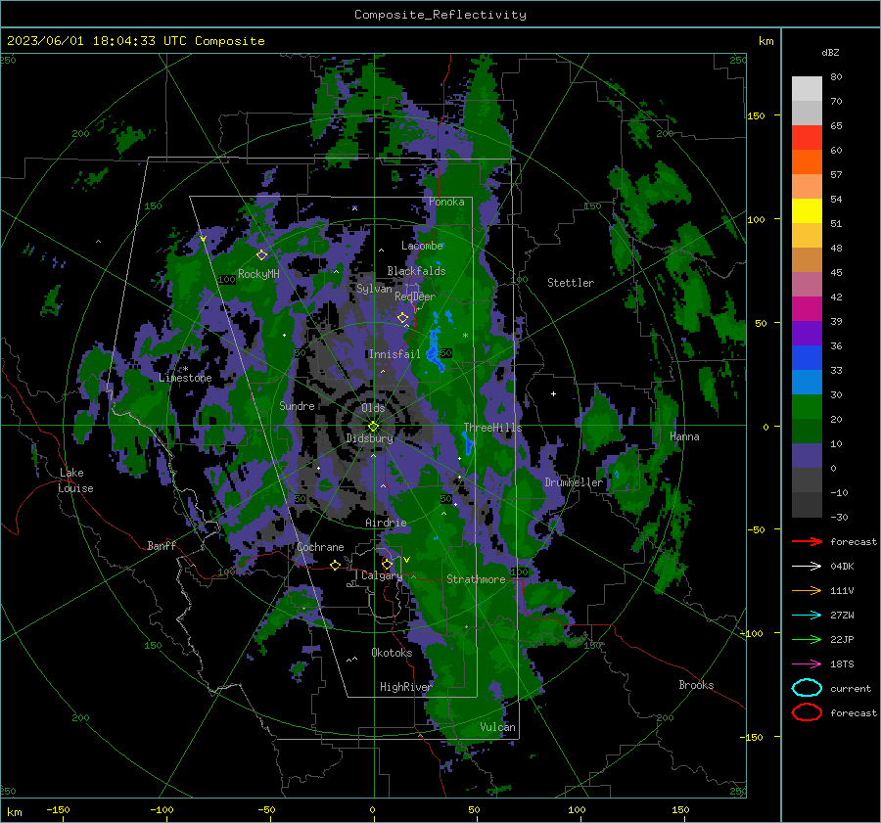Click the yellow diamond marker below Cochrane
The width and height of the screenshot is (881, 823).
pos(335,565)
